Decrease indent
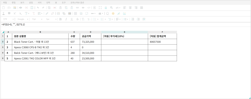251x99 pixels. (133, 19)
